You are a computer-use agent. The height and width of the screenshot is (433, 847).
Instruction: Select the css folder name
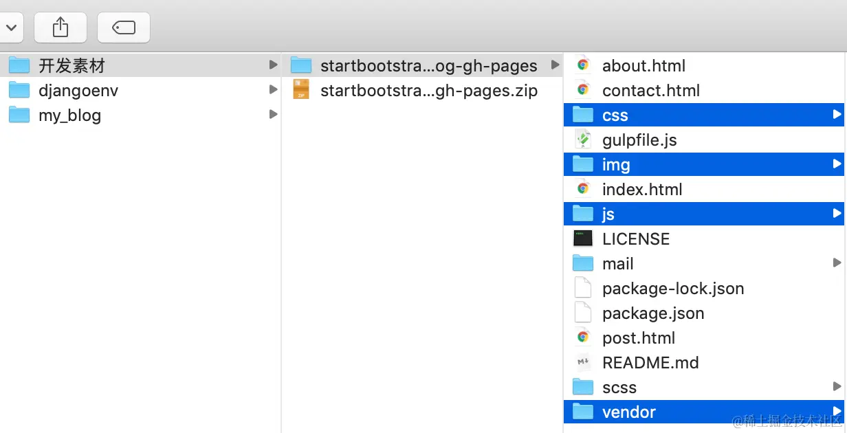(x=615, y=115)
